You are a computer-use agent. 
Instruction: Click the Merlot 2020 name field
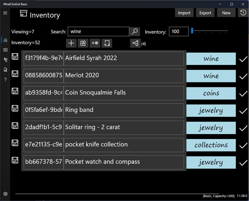click(124, 76)
